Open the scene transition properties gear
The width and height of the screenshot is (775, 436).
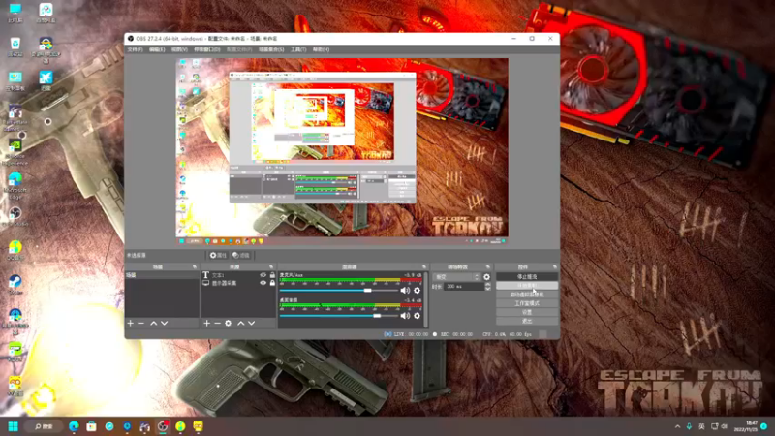coord(487,277)
